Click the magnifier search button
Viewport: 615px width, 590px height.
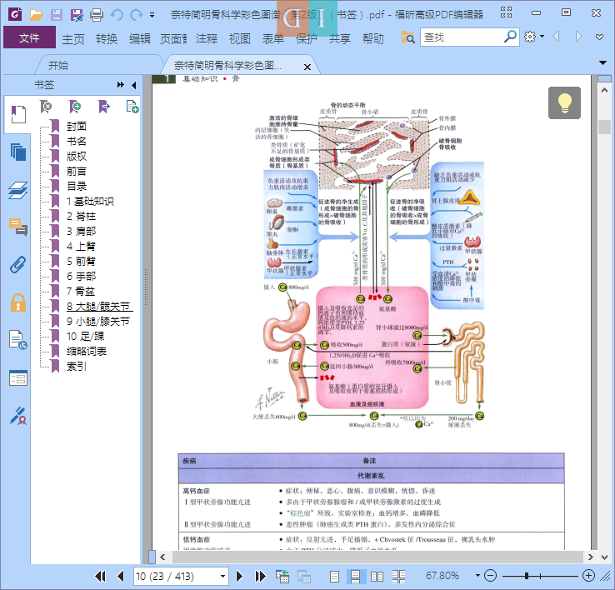point(510,37)
